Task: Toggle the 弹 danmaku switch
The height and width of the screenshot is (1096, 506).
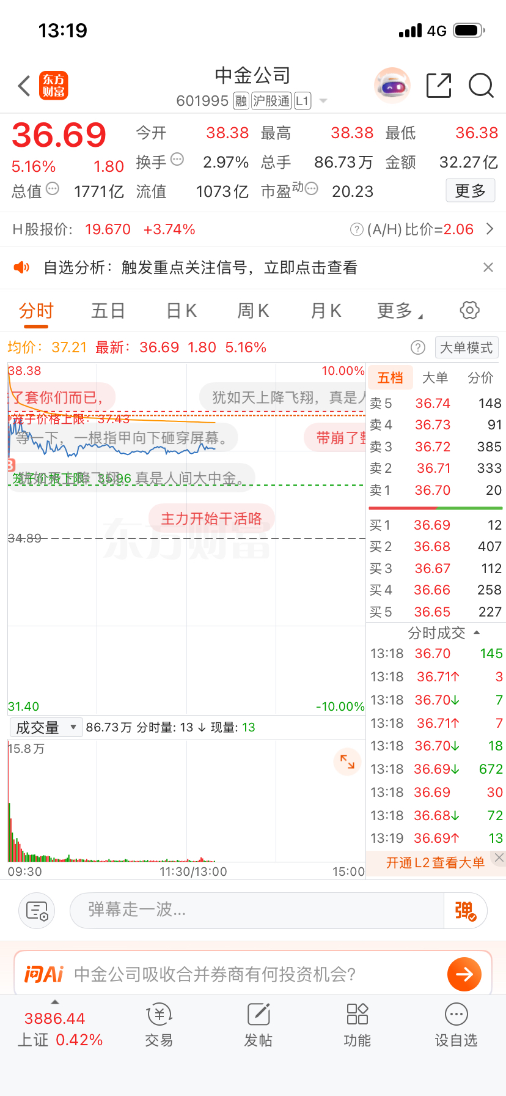Action: point(465,911)
